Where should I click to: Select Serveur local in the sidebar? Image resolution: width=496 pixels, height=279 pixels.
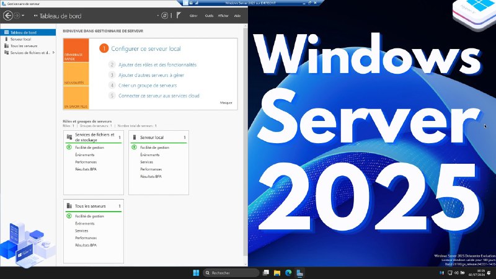pos(28,39)
